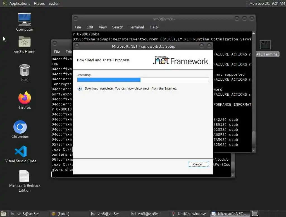286x217 pixels.
Task: Click the vm3@vm3:~ terminal title bar
Action: point(164,19)
